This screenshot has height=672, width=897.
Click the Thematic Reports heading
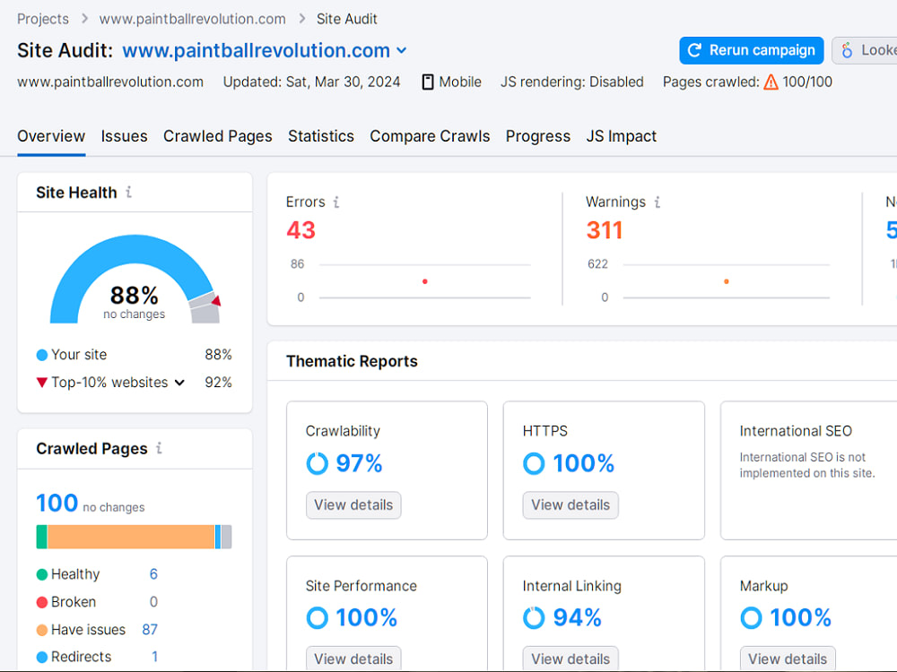click(x=352, y=362)
